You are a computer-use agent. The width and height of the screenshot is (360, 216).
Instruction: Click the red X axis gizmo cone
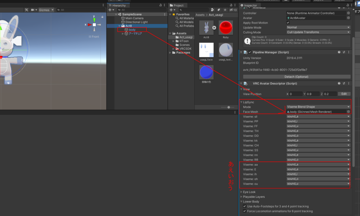coord(90,25)
